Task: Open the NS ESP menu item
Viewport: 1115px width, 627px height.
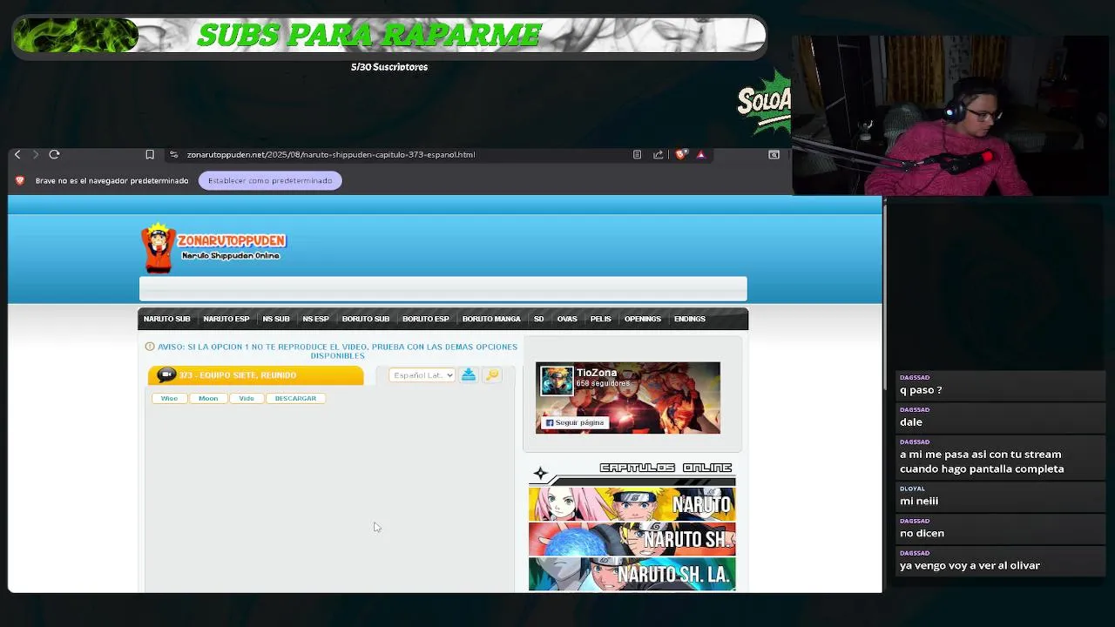Action: point(315,319)
